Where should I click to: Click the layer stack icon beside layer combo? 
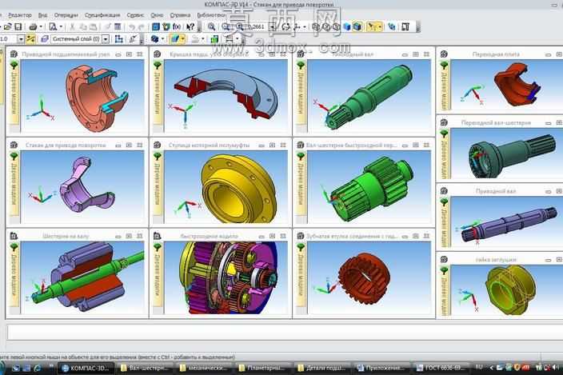pyautogui.click(x=45, y=38)
